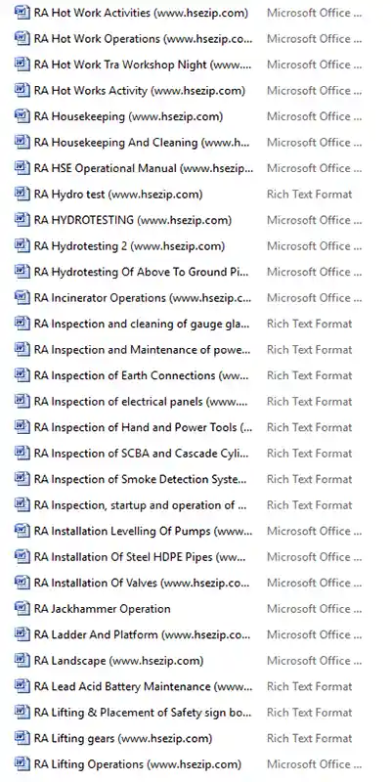Click file name RA Hot Works Activity
Screen dimensions: 391x782
point(140,90)
